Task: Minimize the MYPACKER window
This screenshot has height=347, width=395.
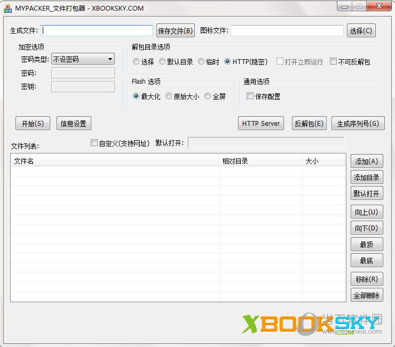Action: (345, 6)
